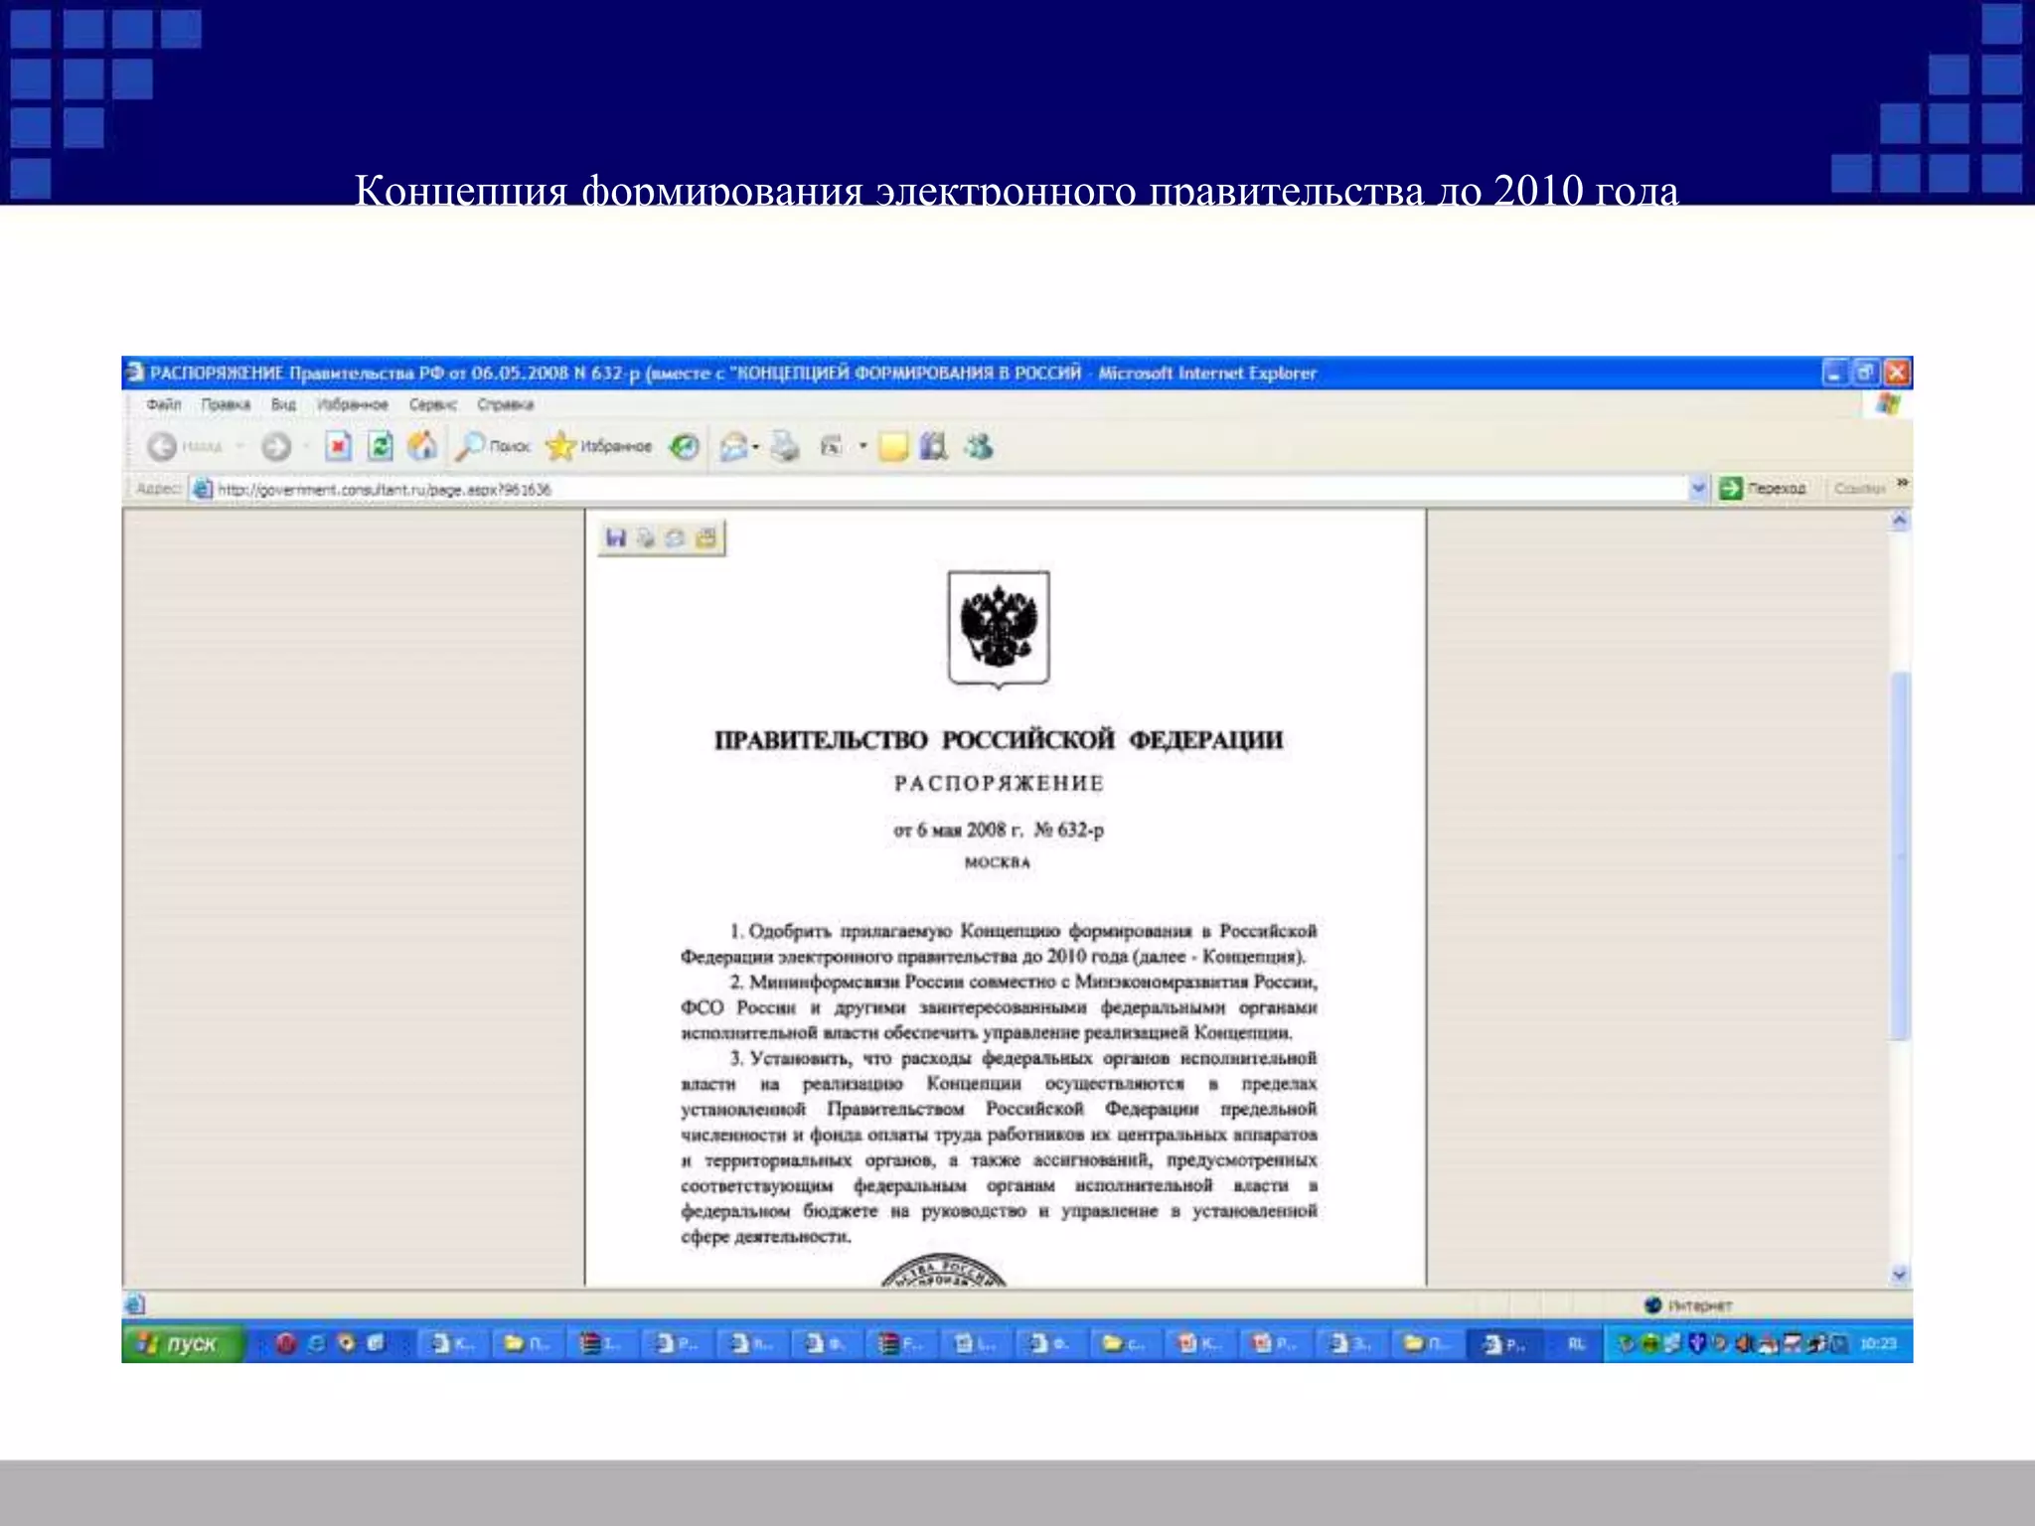Image resolution: width=2035 pixels, height=1526 pixels.
Task: Click the fourth yellow icon in the document toolbar
Action: tap(705, 537)
